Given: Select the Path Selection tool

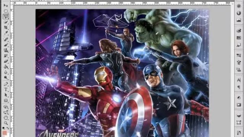Looking at the screenshot, I should [6, 95].
